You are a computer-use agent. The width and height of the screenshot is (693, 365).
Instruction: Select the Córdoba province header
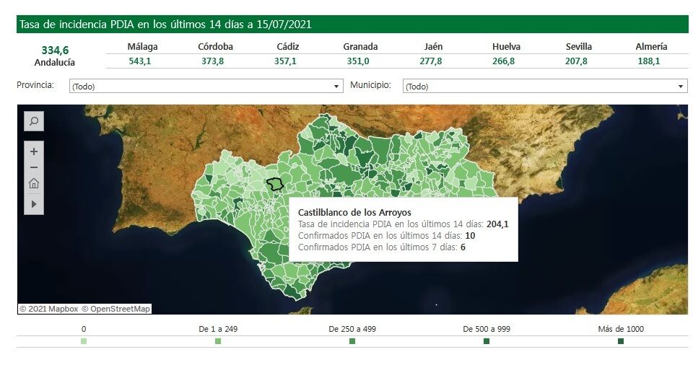215,47
